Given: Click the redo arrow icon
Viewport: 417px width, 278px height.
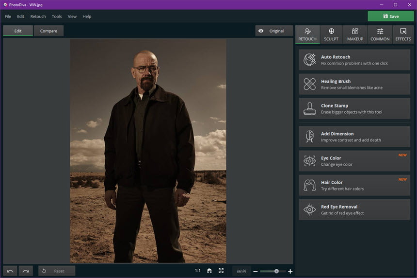Looking at the screenshot, I should (x=26, y=271).
